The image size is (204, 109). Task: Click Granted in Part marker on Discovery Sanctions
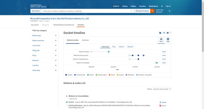[143, 56]
